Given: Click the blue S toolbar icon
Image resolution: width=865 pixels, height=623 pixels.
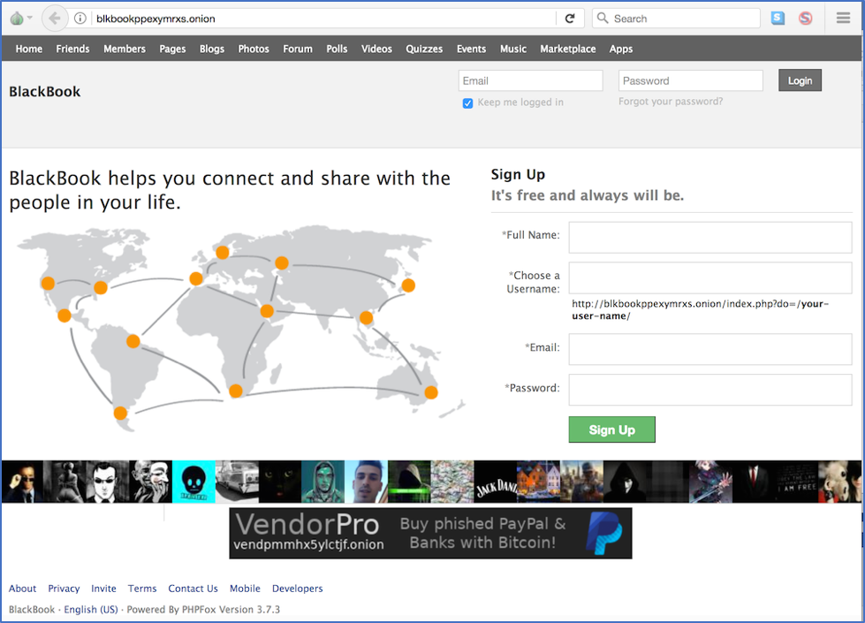Looking at the screenshot, I should coord(778,19).
